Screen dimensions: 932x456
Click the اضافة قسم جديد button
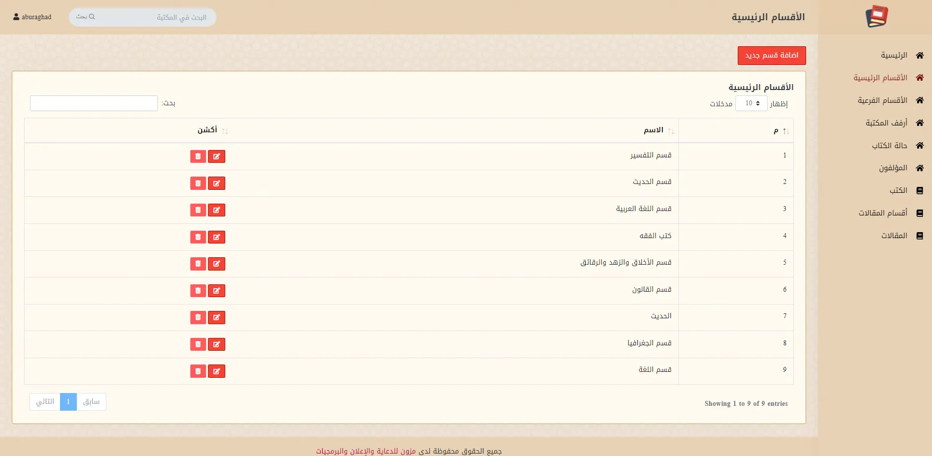771,56
